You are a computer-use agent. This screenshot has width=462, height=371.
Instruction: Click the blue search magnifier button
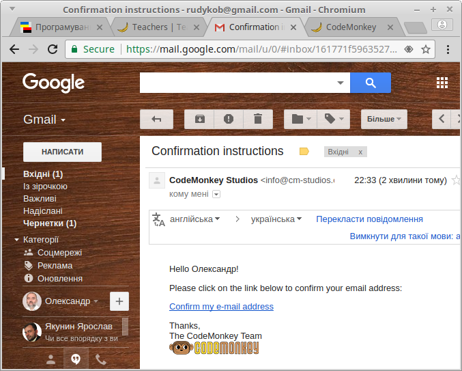click(x=371, y=83)
